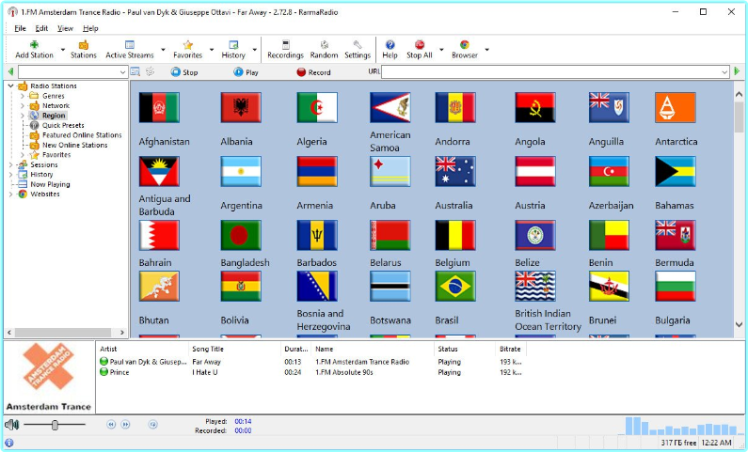
Task: Choose the Albania flag
Action: pyautogui.click(x=241, y=108)
